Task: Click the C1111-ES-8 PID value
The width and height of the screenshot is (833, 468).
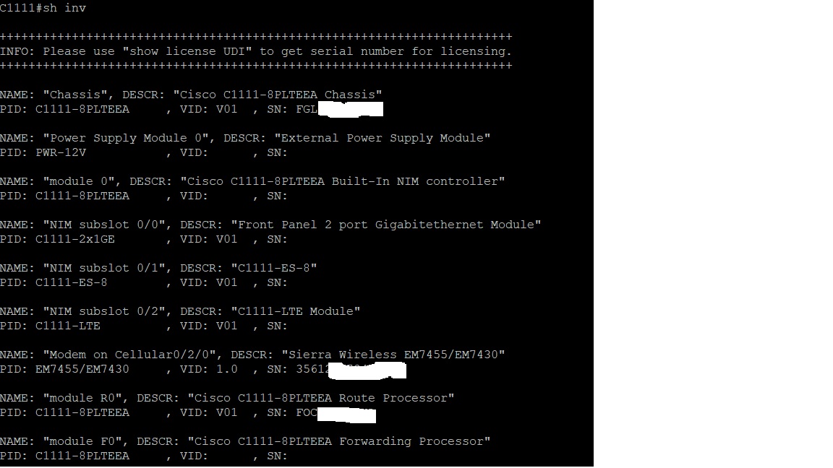Action: point(71,283)
